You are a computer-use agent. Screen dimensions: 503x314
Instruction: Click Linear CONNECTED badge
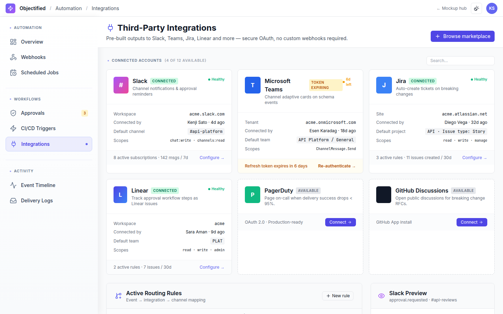tap(165, 190)
